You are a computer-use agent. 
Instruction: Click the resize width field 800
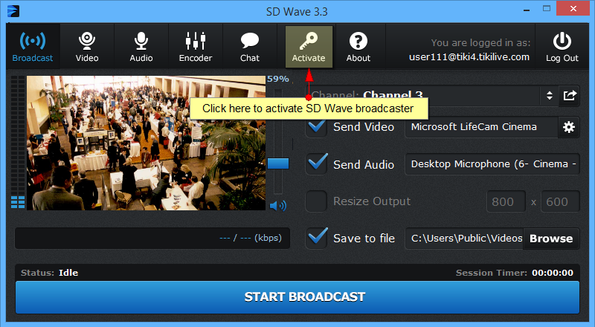click(x=506, y=201)
